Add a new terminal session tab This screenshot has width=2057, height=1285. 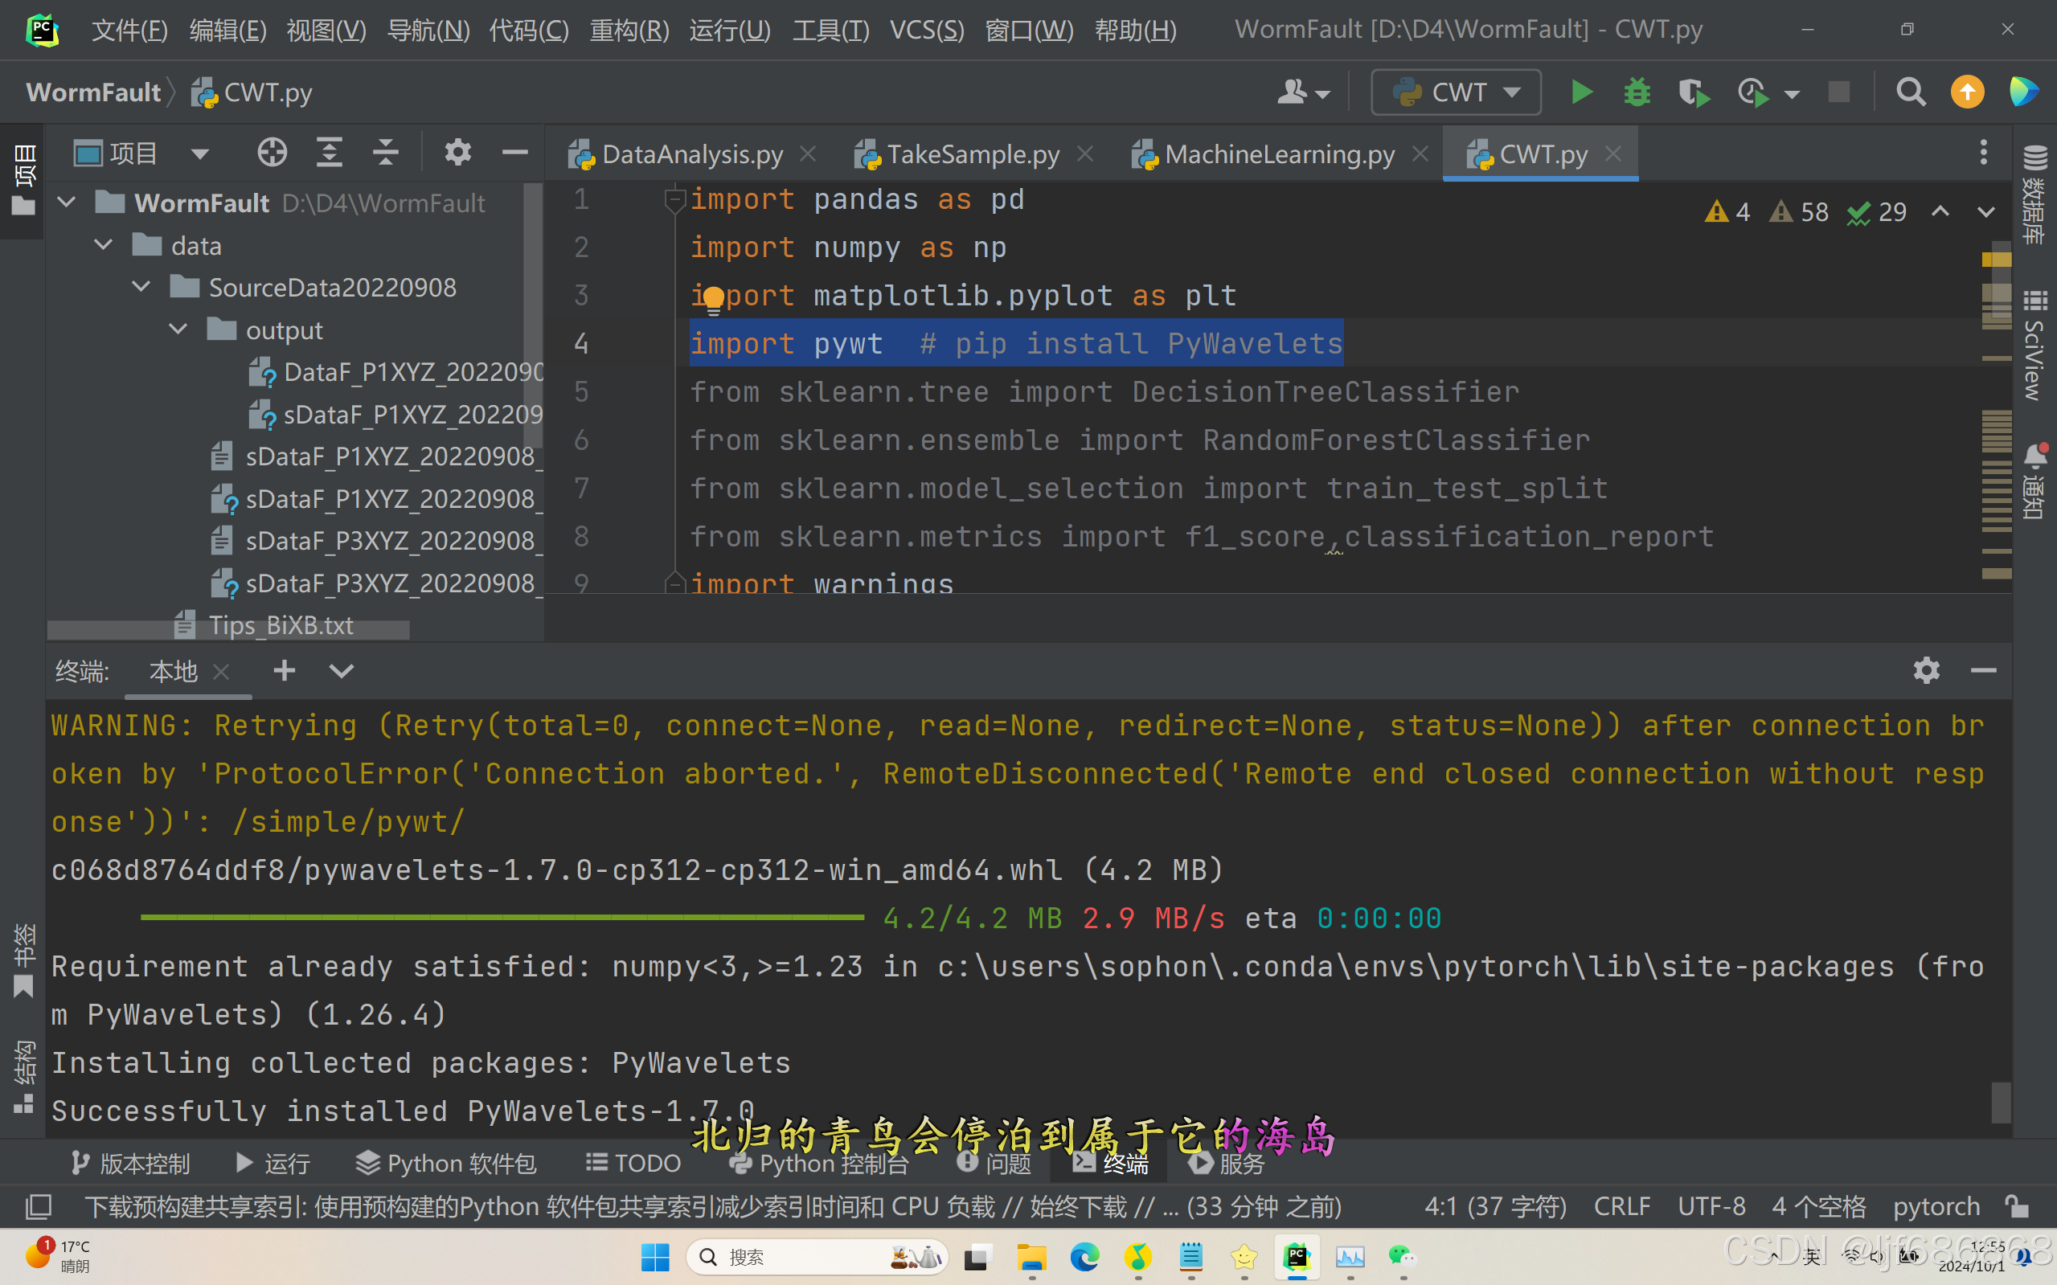coord(284,670)
